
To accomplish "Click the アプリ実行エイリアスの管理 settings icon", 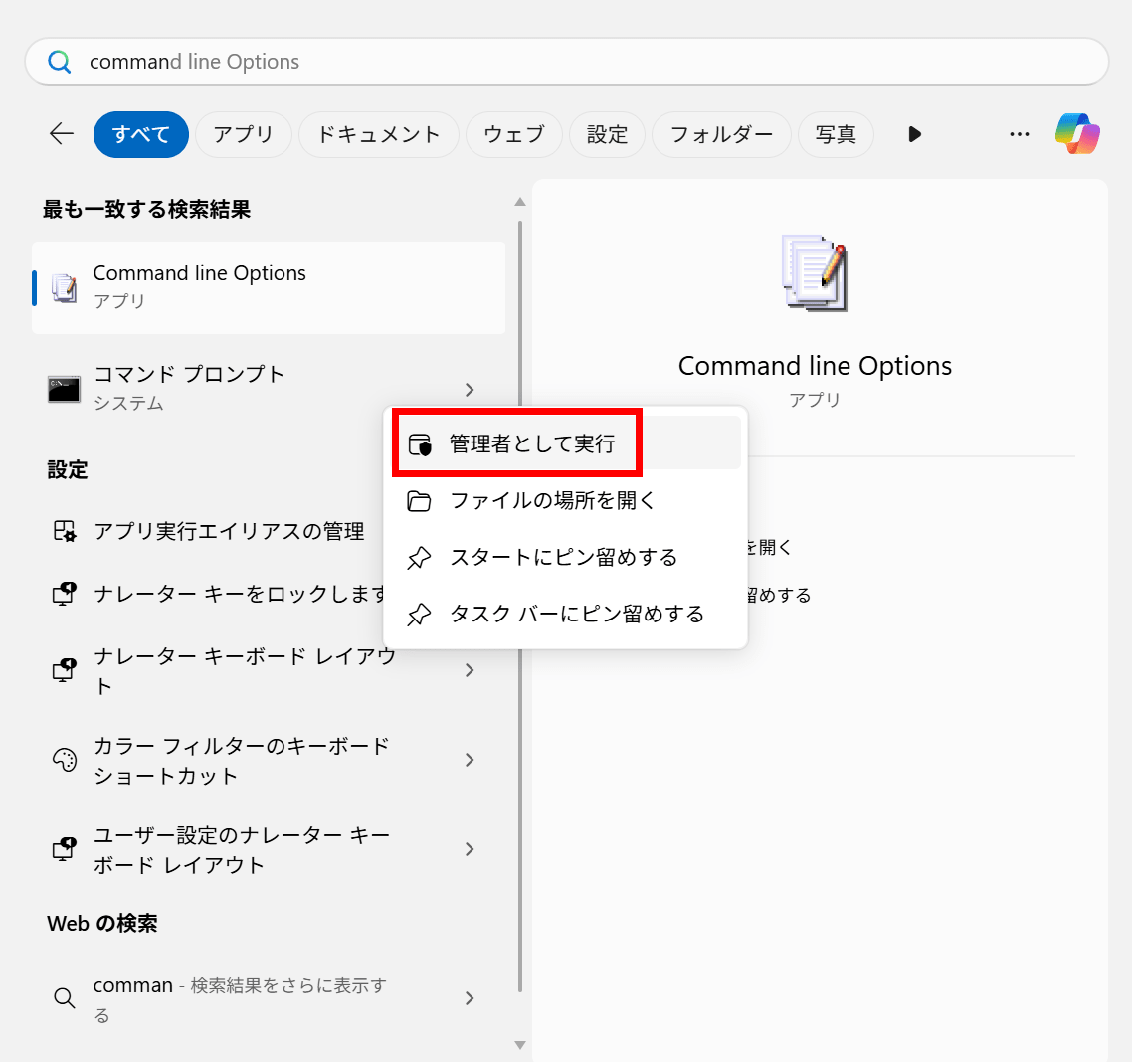I will 64,532.
